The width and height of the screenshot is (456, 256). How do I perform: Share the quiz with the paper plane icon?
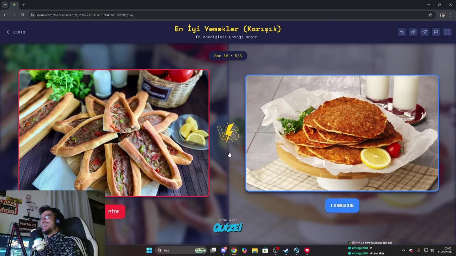[x=425, y=32]
